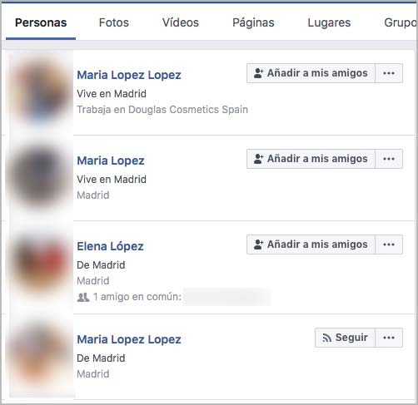Open the ellipsis menu beside Maria Lopez
The height and width of the screenshot is (405, 418).
tap(389, 159)
